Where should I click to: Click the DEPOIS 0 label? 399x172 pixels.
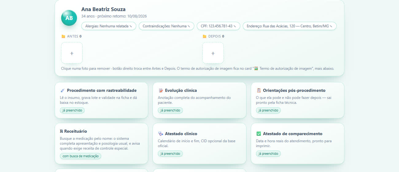point(216,36)
